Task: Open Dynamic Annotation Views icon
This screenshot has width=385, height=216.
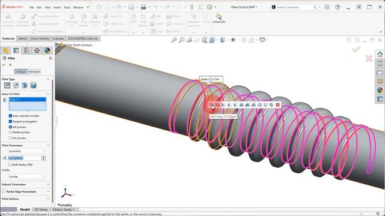Action: (x=205, y=40)
